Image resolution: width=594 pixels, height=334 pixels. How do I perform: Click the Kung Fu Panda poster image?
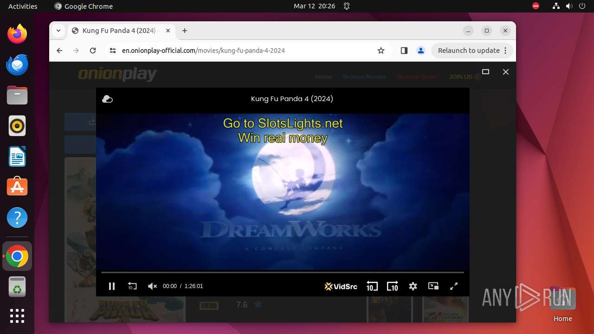click(125, 240)
